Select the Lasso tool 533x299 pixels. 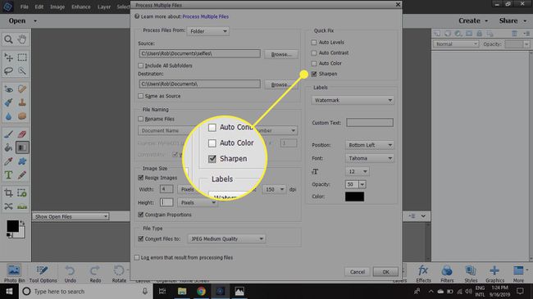click(8, 70)
